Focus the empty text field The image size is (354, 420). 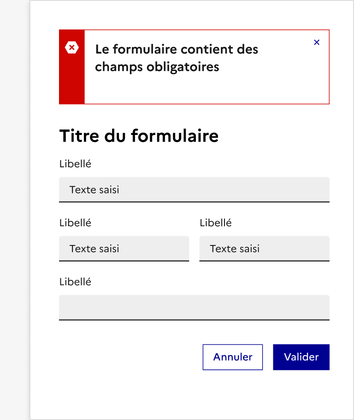(194, 307)
